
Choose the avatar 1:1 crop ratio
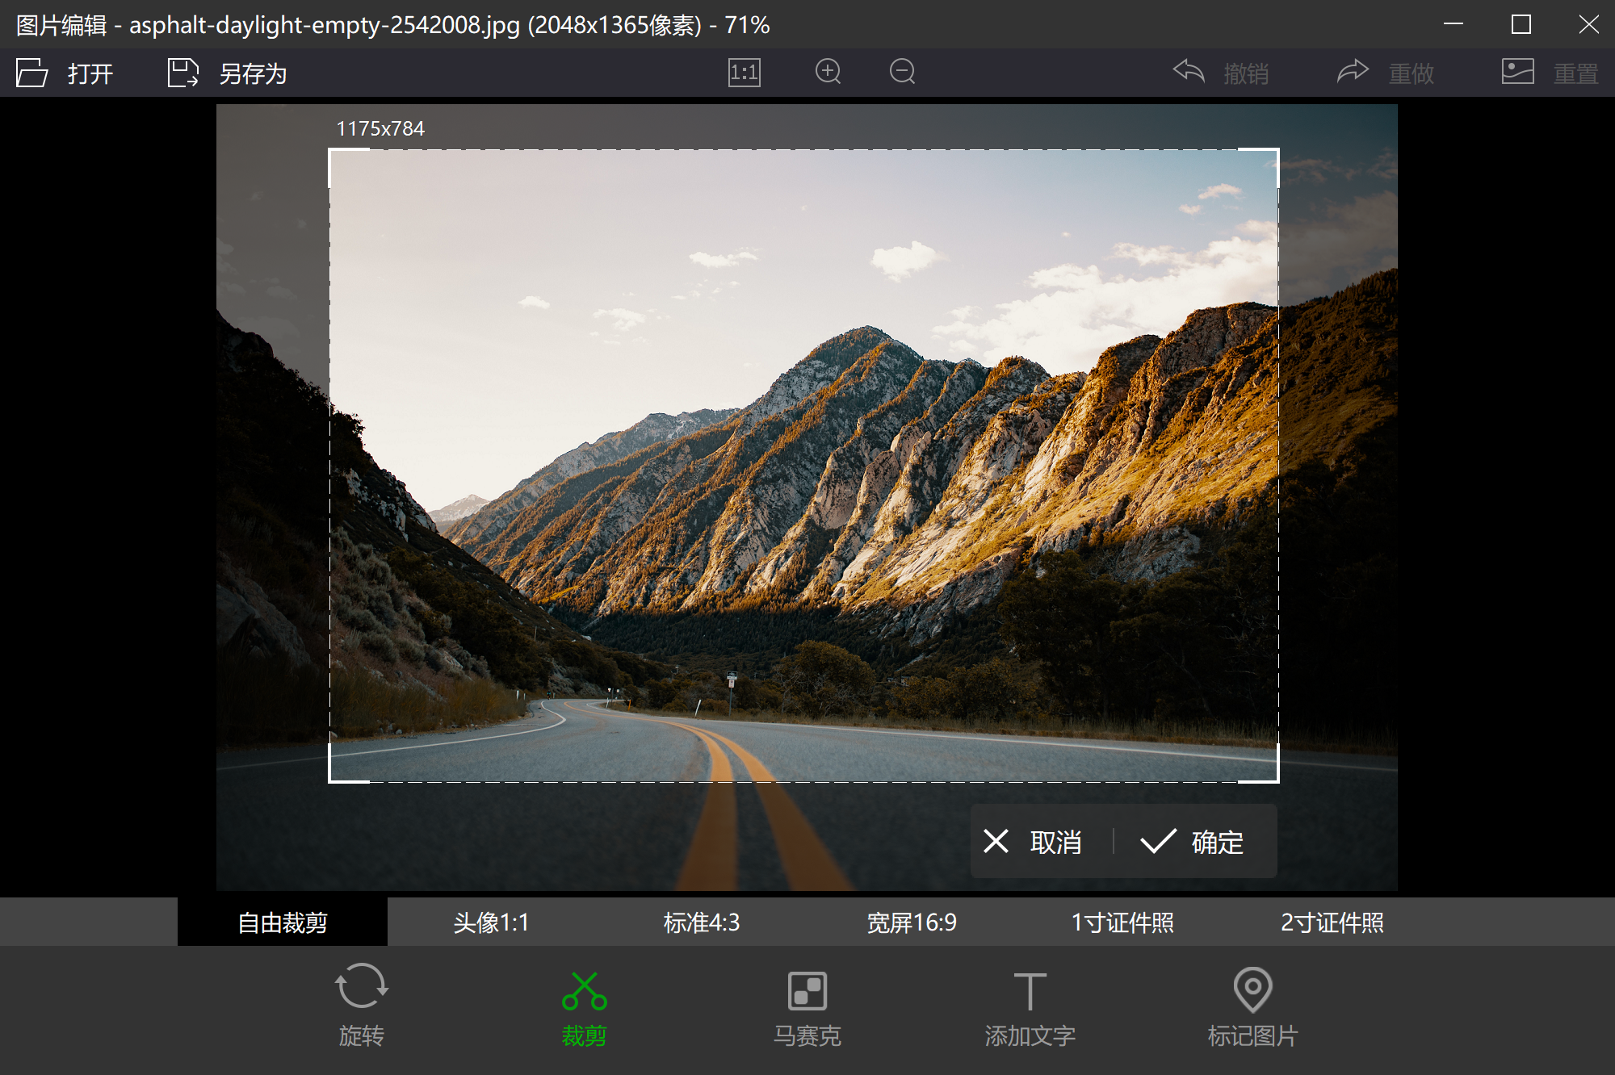(491, 922)
